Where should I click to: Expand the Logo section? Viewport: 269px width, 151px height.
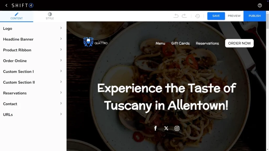pos(33,28)
